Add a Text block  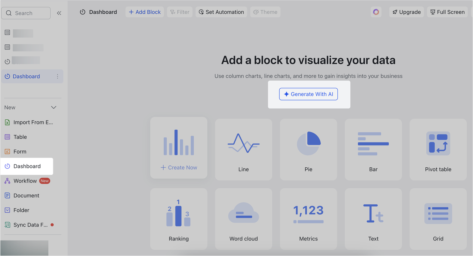373,219
